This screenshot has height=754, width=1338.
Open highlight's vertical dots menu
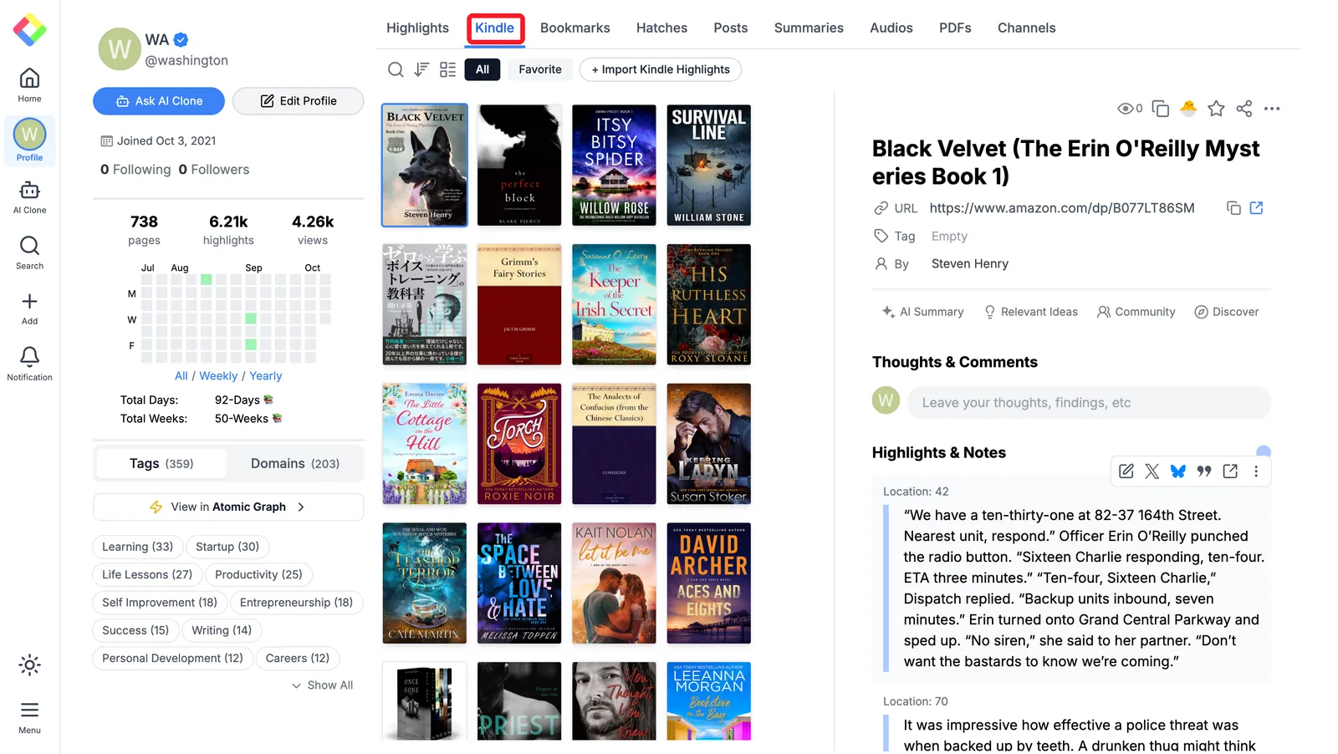[1256, 471]
